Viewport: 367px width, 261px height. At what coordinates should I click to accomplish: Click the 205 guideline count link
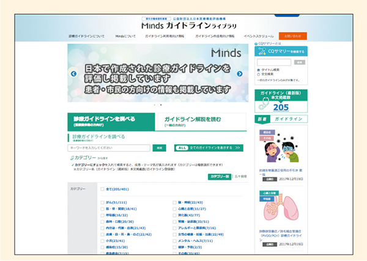tap(281, 108)
